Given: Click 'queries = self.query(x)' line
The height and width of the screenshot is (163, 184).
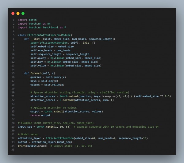Looking at the screenshot, I should [x=48, y=77].
